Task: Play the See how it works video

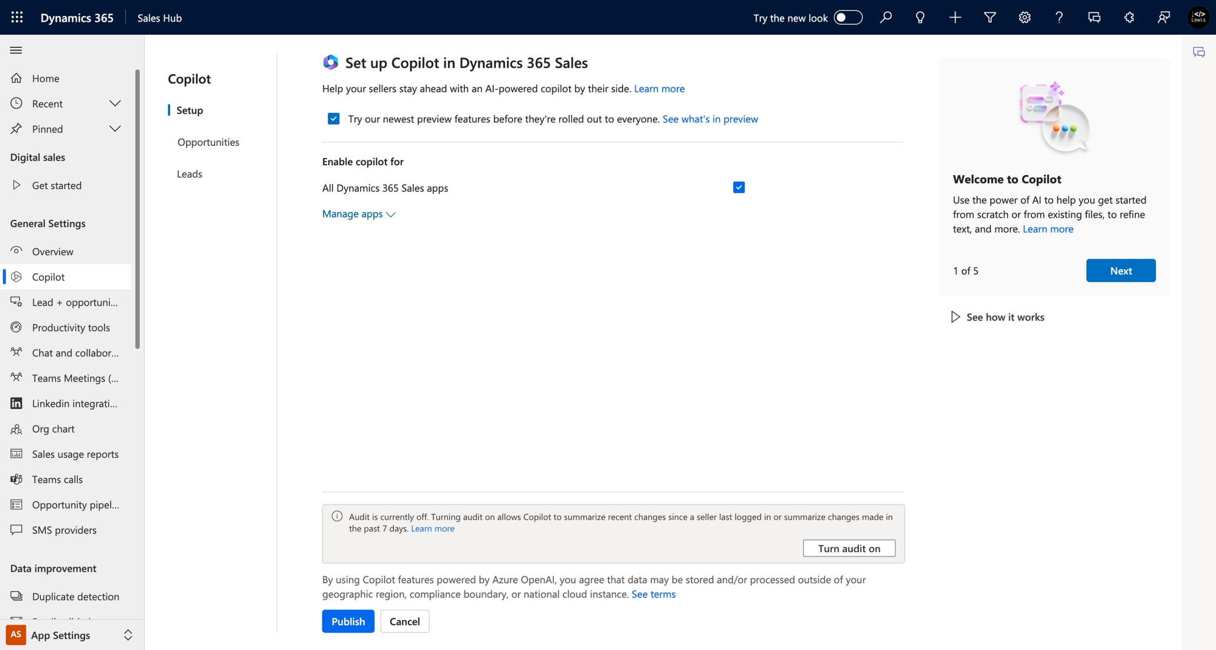Action: (997, 317)
